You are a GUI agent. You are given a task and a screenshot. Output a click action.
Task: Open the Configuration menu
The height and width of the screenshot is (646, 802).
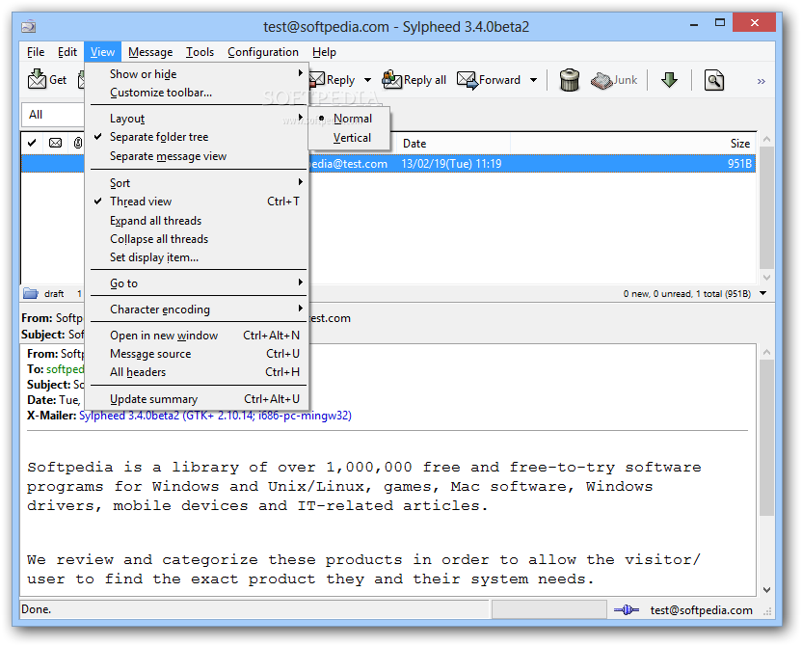(x=263, y=52)
